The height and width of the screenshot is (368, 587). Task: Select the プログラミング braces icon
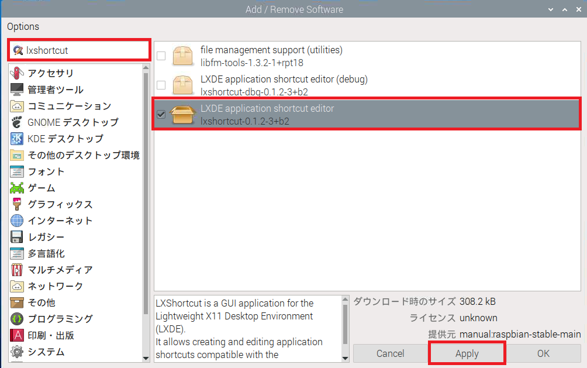17,319
